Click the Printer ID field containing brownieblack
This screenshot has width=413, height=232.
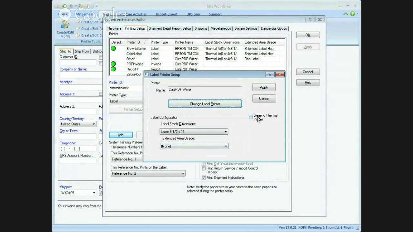point(126,88)
